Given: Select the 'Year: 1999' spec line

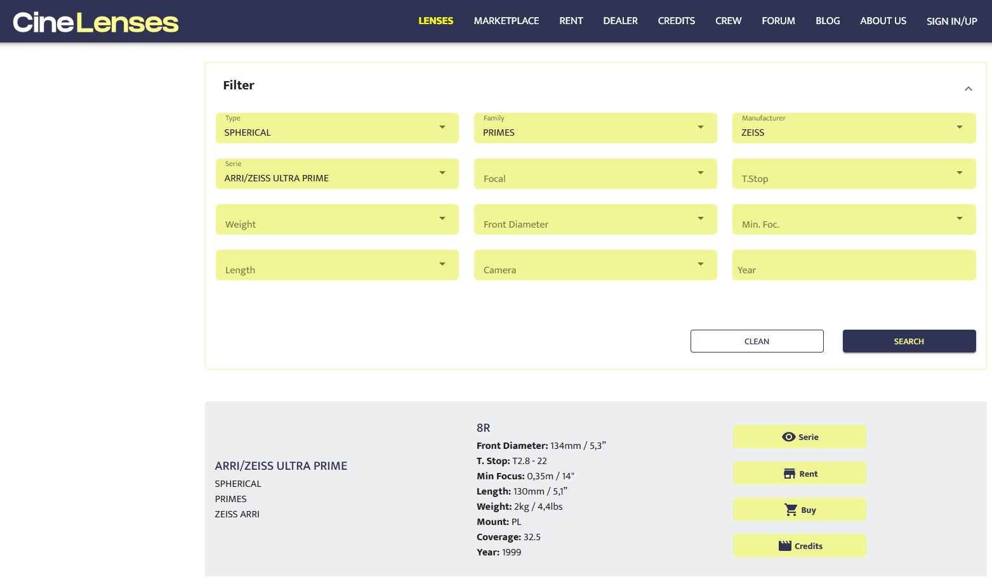Looking at the screenshot, I should coord(499,552).
